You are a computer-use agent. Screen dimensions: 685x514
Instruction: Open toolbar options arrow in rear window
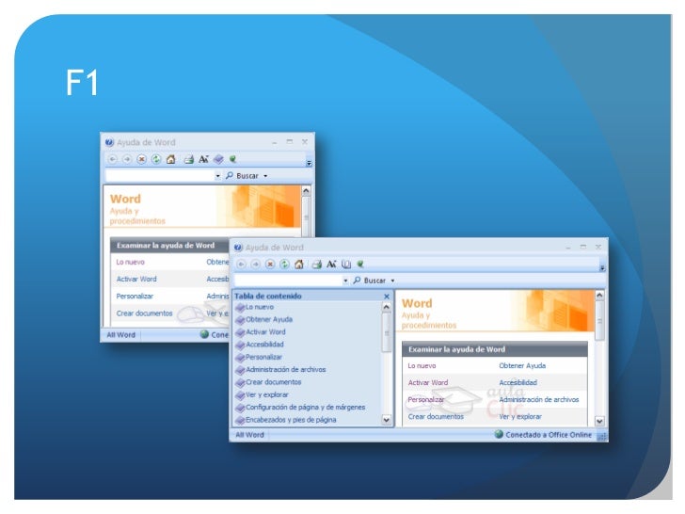tap(309, 163)
